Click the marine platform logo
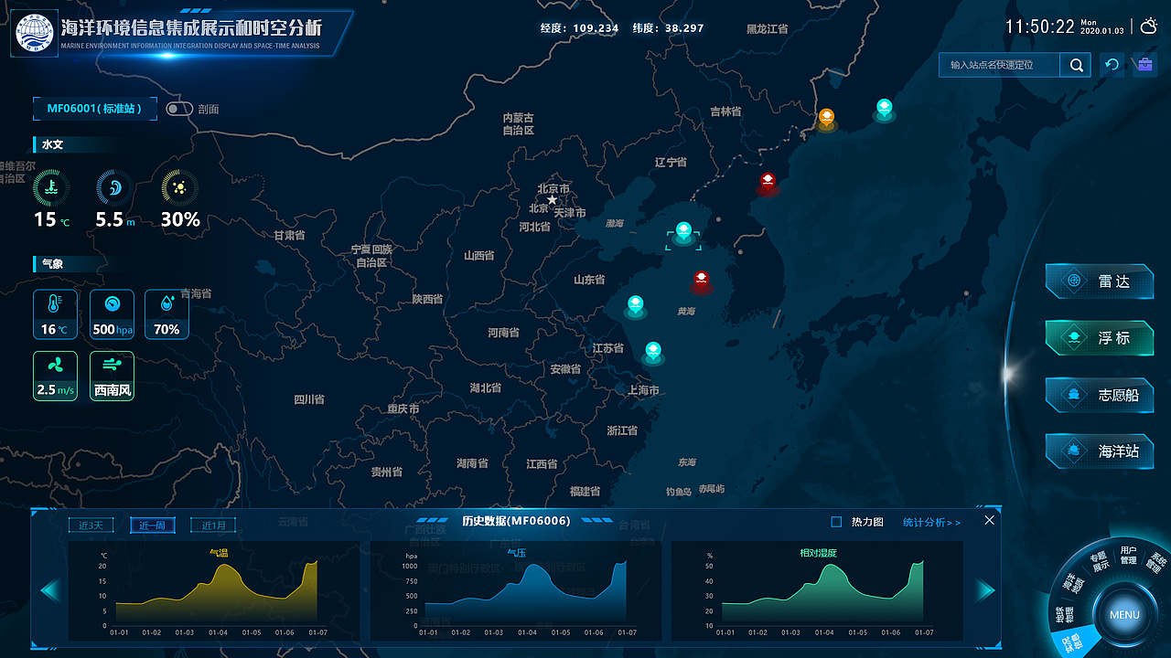The height and width of the screenshot is (658, 1171). tap(33, 34)
